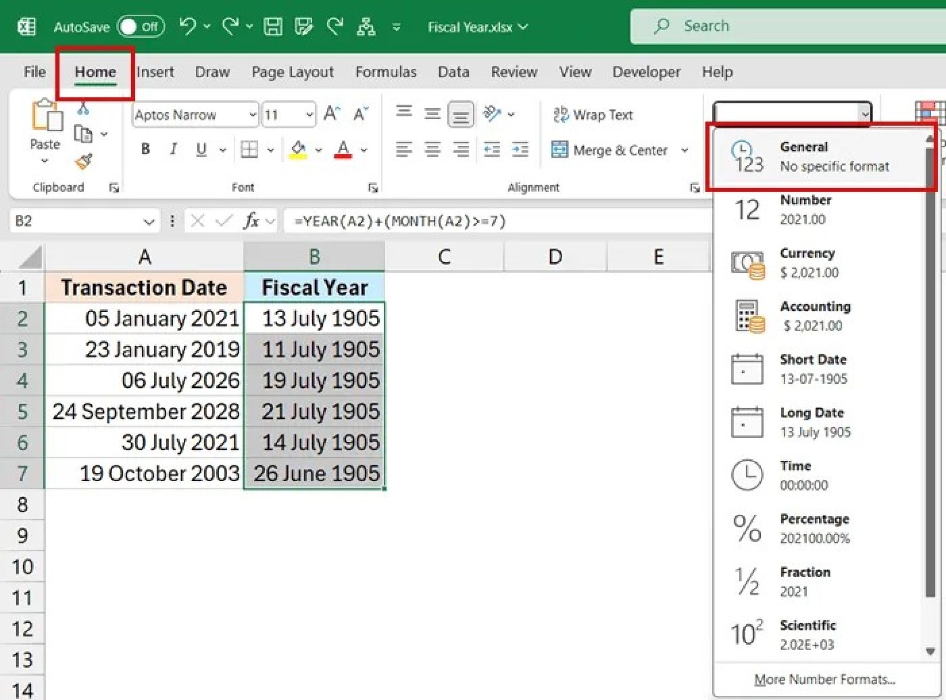This screenshot has width=946, height=700.
Task: Toggle bold formatting
Action: [x=146, y=149]
